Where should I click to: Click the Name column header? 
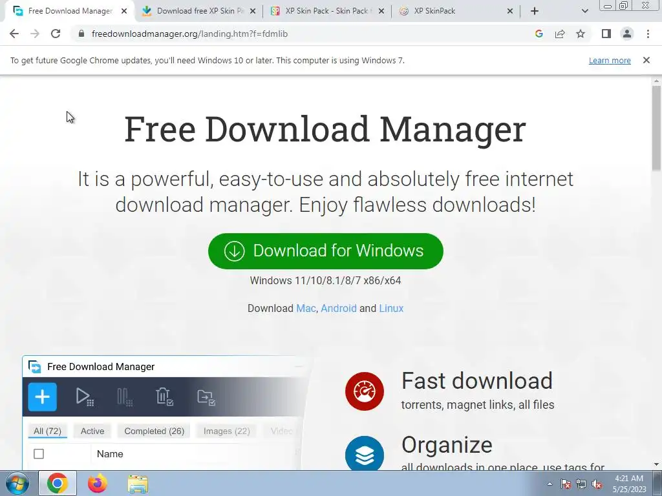click(110, 454)
